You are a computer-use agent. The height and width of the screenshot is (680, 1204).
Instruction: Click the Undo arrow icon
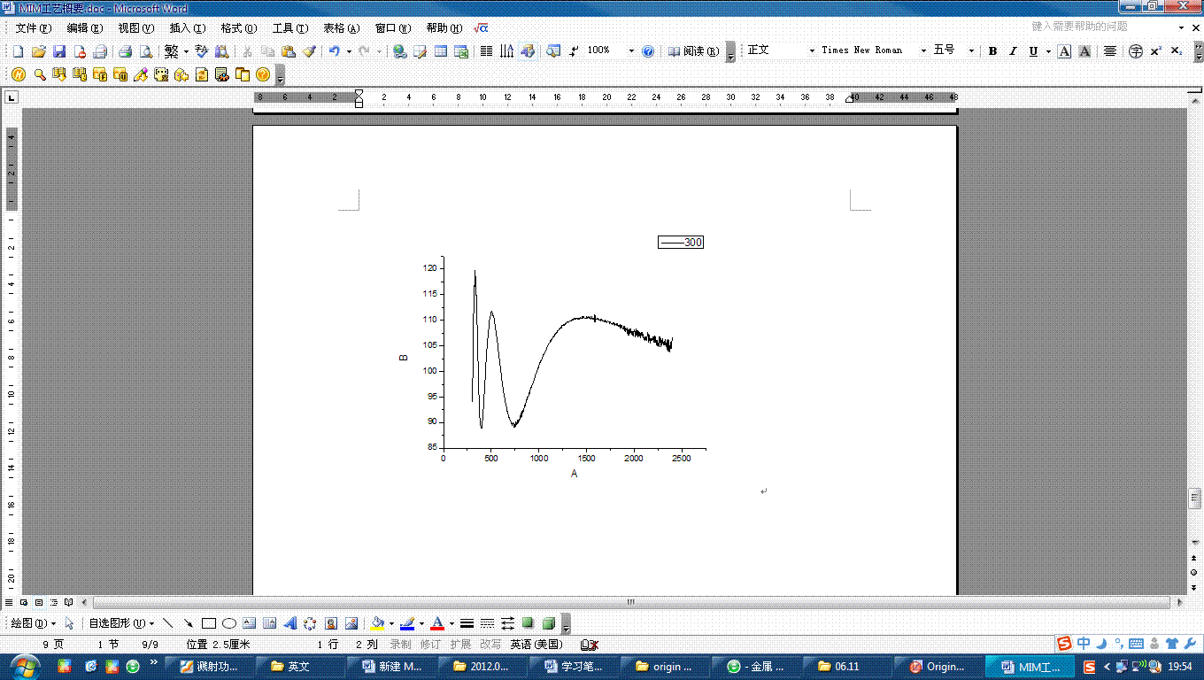(x=334, y=51)
